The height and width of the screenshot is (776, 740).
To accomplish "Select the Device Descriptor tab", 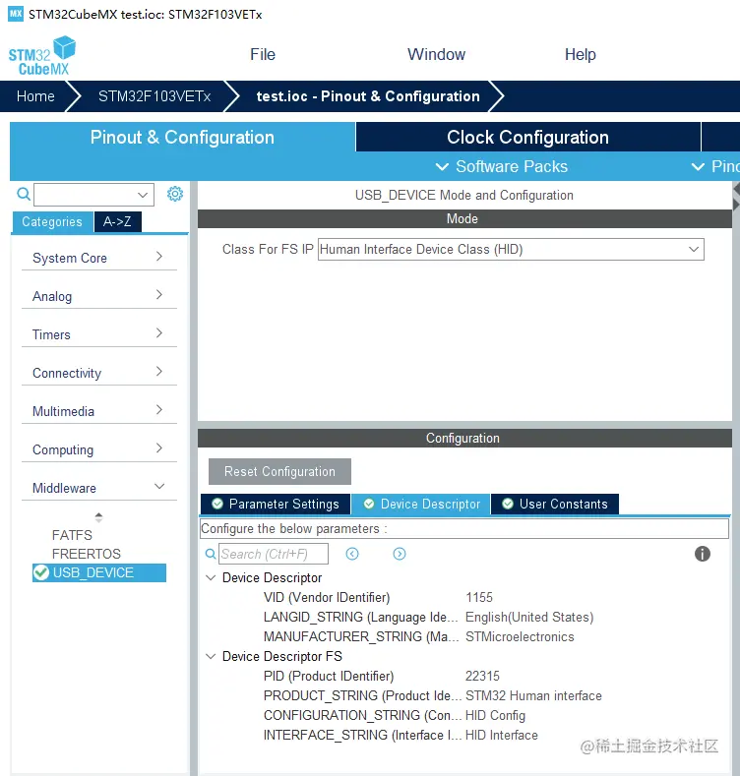I will 421,504.
